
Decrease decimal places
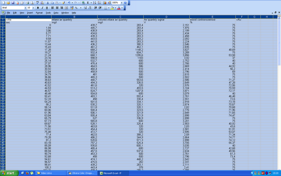point(90,8)
